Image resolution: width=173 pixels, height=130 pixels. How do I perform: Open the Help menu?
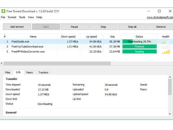39,17
